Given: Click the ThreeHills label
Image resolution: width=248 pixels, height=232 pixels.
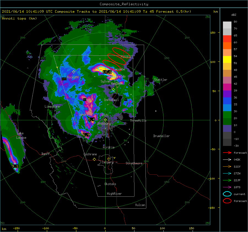Looking at the screenshot, I should click(138, 121).
